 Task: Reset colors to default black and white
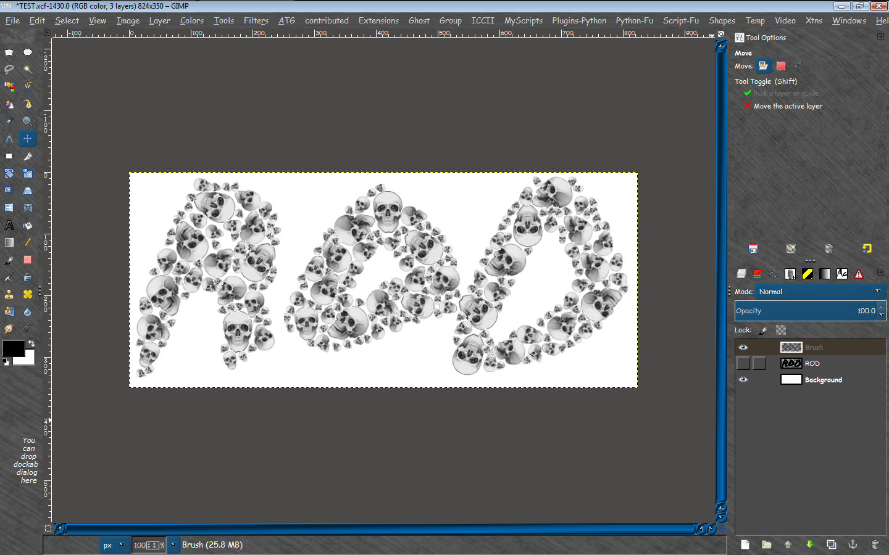pos(6,362)
